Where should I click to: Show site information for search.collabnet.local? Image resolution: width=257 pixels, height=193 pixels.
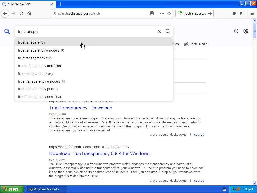click(54, 13)
